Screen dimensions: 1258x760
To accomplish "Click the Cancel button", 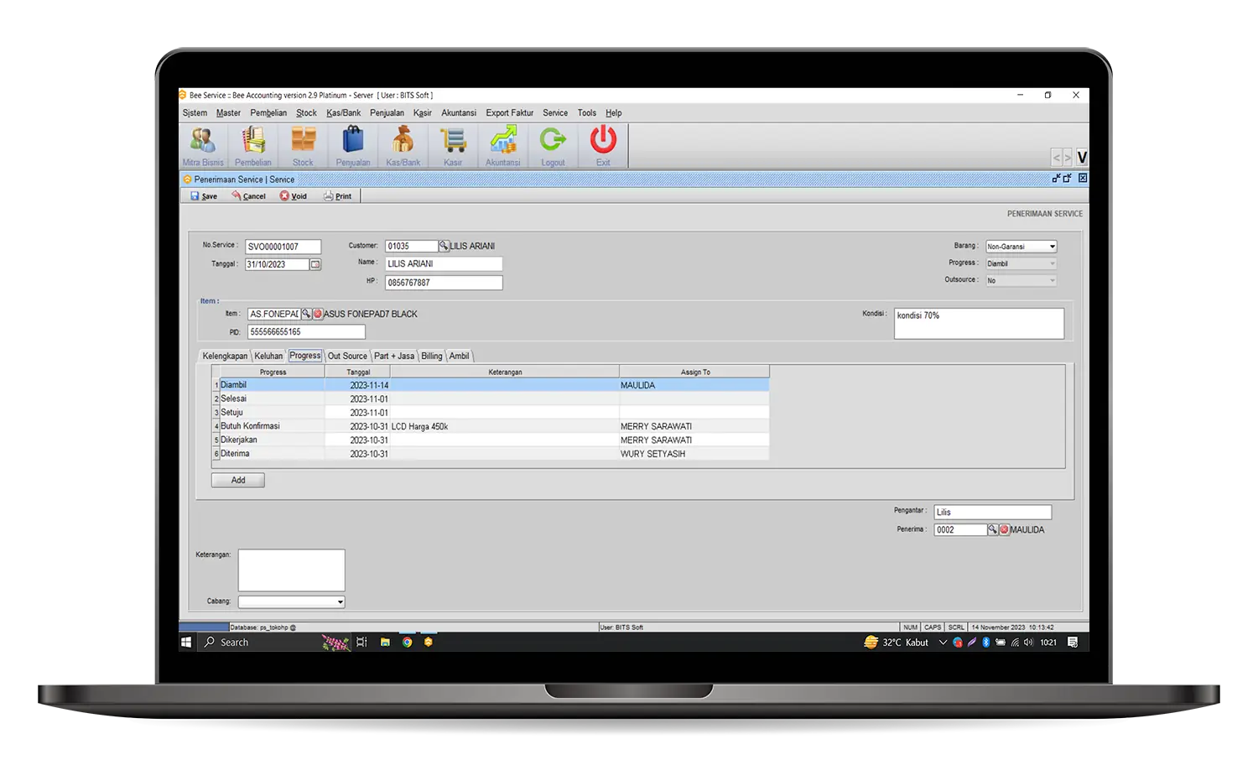I will [x=249, y=196].
